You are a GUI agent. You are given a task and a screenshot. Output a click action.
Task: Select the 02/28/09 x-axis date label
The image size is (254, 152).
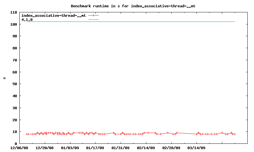pyautogui.click(x=171, y=148)
